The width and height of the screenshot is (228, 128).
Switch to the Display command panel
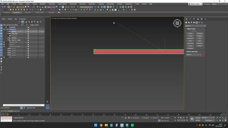pyautogui.click(x=202, y=19)
